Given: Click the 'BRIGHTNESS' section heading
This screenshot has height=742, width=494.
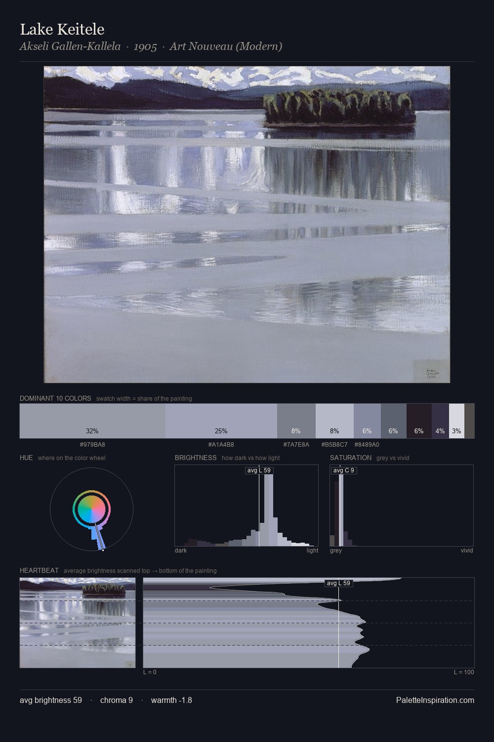Looking at the screenshot, I should click(196, 458).
